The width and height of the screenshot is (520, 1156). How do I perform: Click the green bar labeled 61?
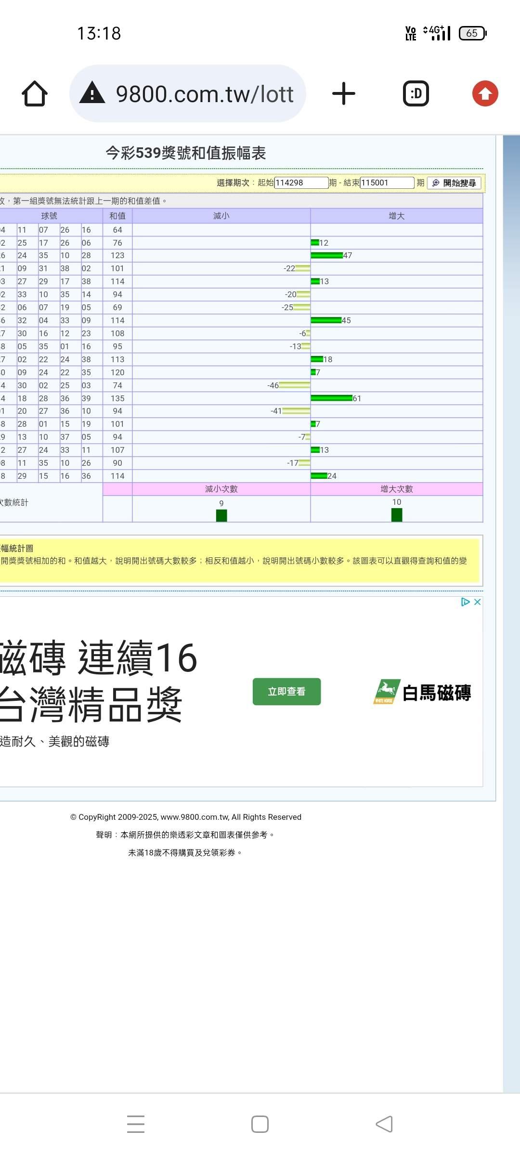[332, 398]
